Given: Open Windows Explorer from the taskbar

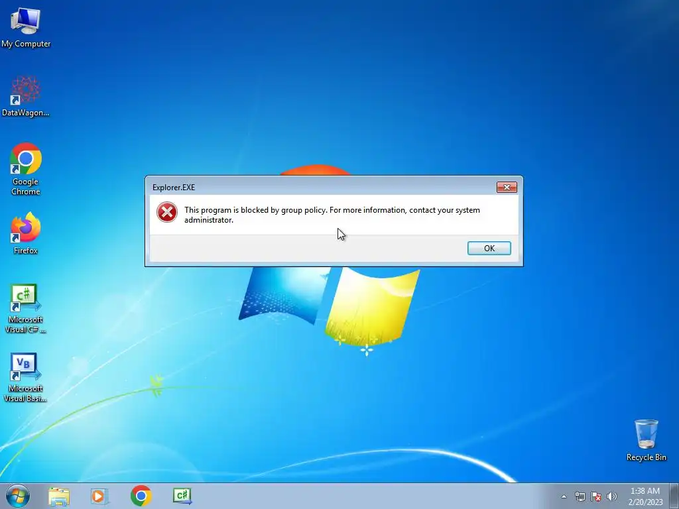Looking at the screenshot, I should [x=59, y=496].
